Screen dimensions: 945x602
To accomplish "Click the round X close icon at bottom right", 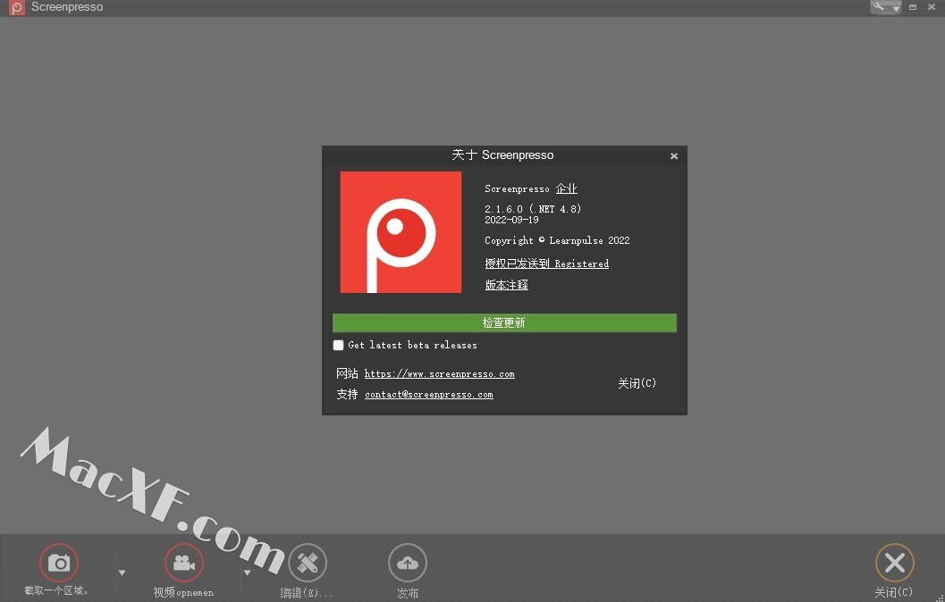I will 894,563.
